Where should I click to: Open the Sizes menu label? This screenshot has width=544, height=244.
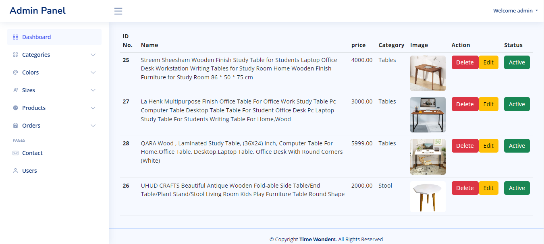tap(29, 90)
